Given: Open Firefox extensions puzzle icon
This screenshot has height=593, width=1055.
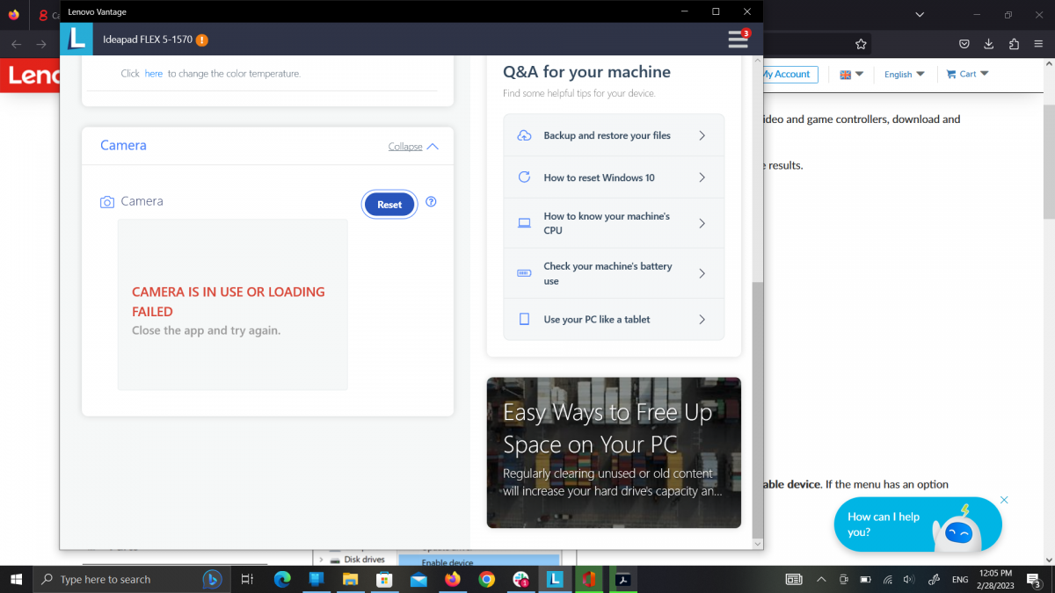Looking at the screenshot, I should [x=1014, y=44].
